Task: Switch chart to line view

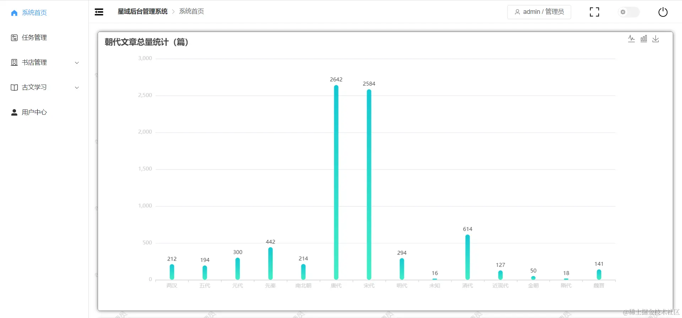Action: click(x=631, y=39)
